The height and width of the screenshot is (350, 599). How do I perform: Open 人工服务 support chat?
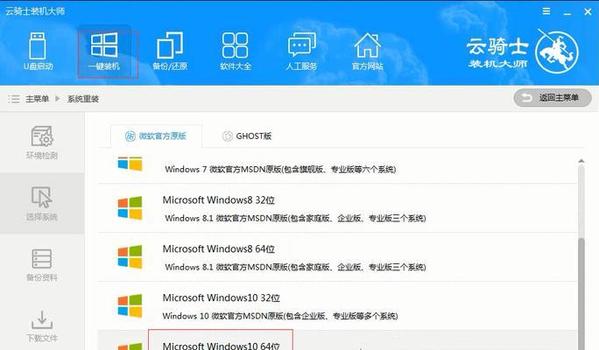[301, 52]
